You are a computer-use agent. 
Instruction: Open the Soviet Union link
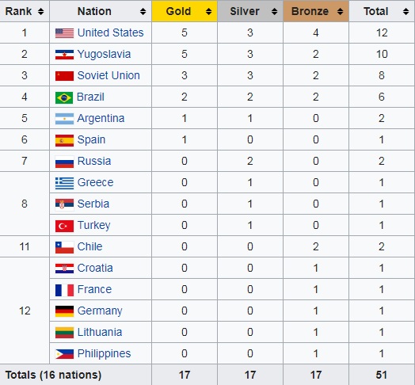click(109, 75)
